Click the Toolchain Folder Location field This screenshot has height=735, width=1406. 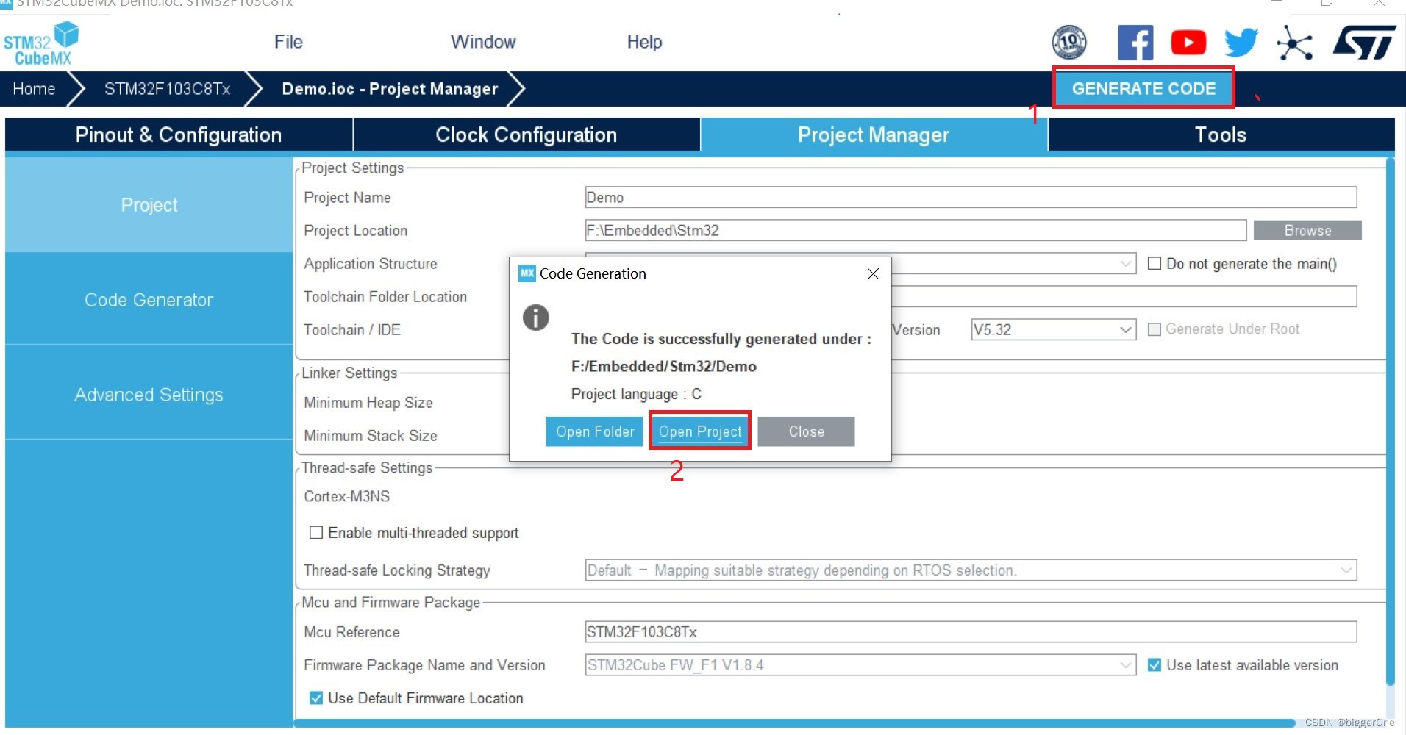click(x=1124, y=296)
